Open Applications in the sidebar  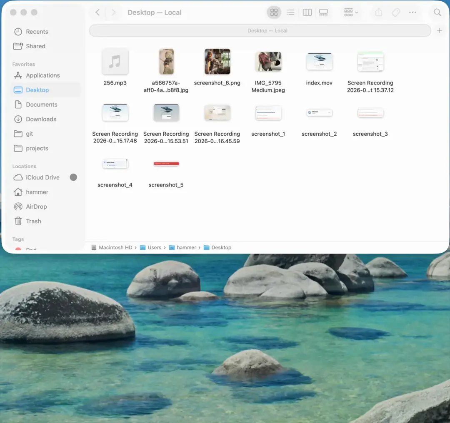(x=42, y=75)
